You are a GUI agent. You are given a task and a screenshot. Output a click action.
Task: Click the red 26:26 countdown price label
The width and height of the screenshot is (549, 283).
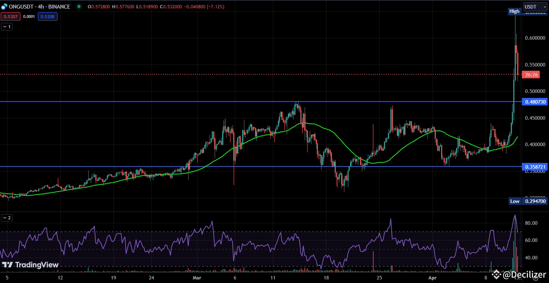coord(531,75)
